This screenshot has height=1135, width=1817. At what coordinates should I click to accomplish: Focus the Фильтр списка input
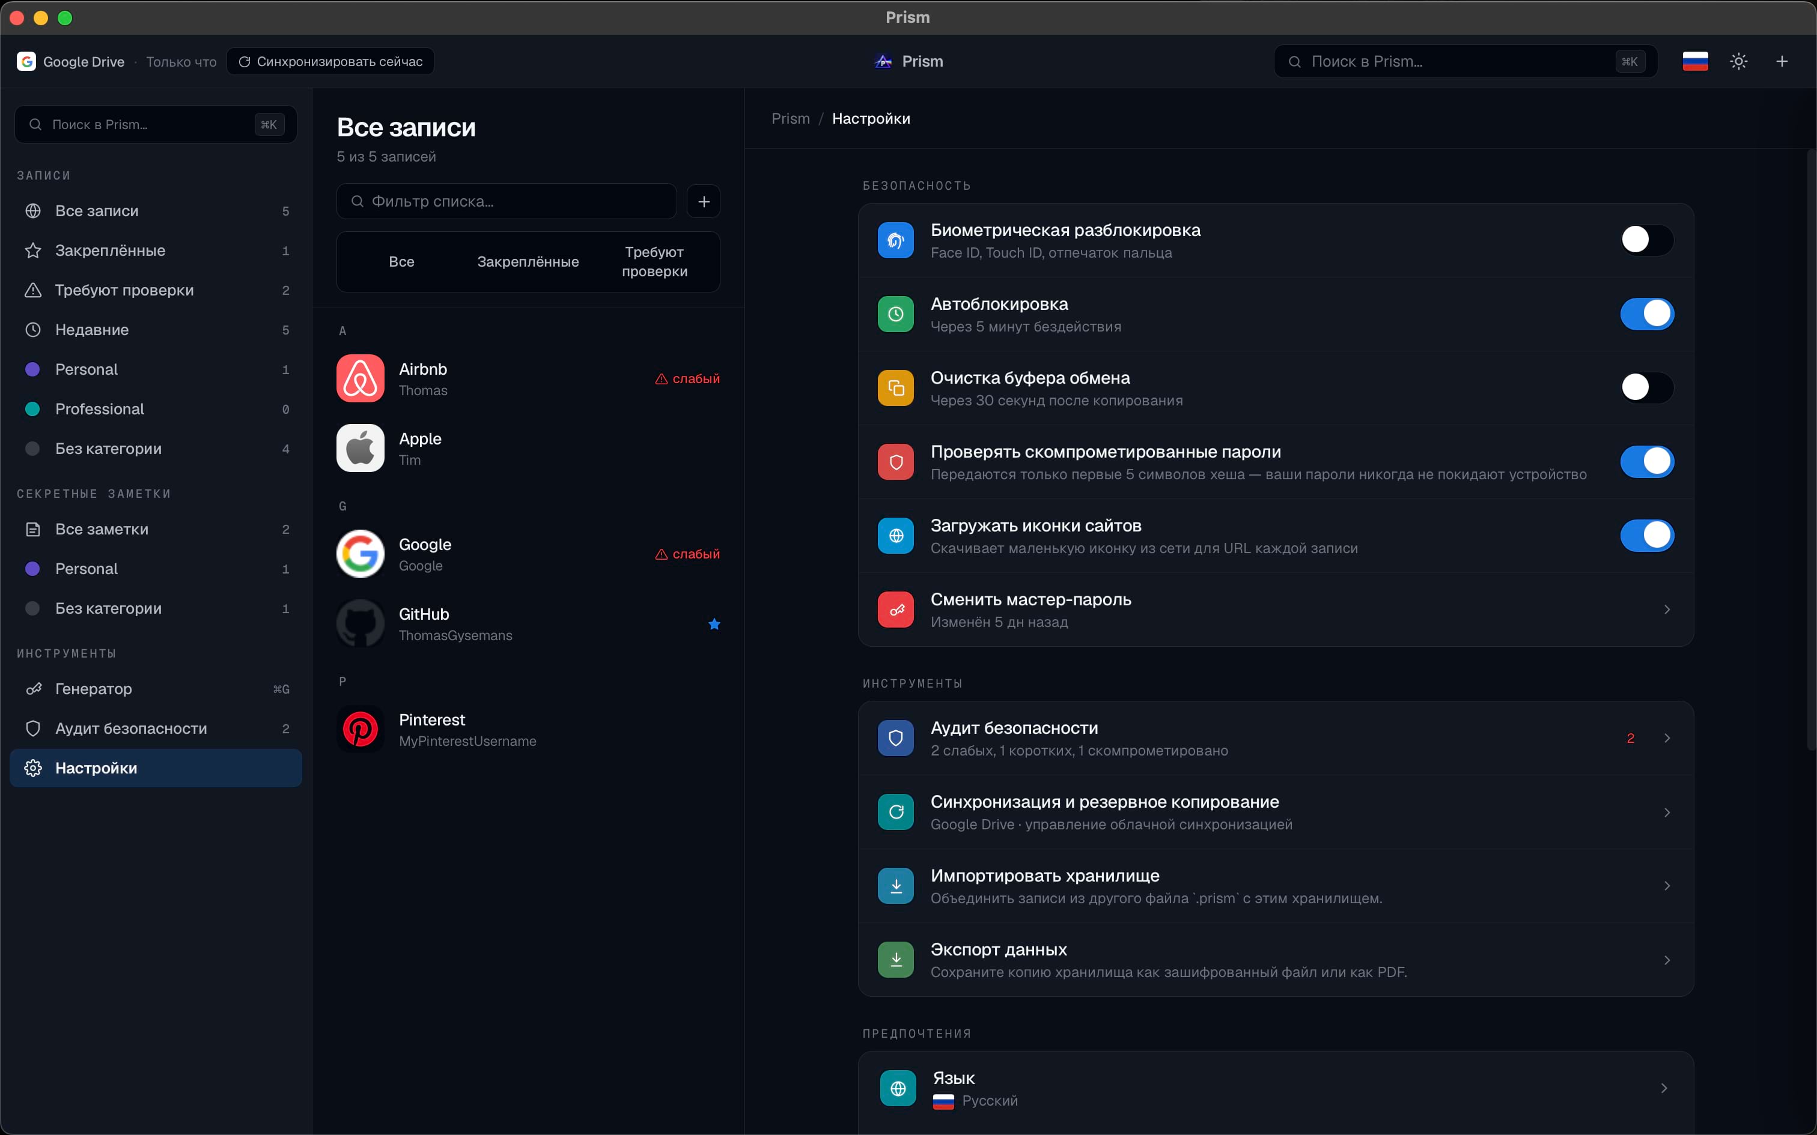click(x=507, y=201)
